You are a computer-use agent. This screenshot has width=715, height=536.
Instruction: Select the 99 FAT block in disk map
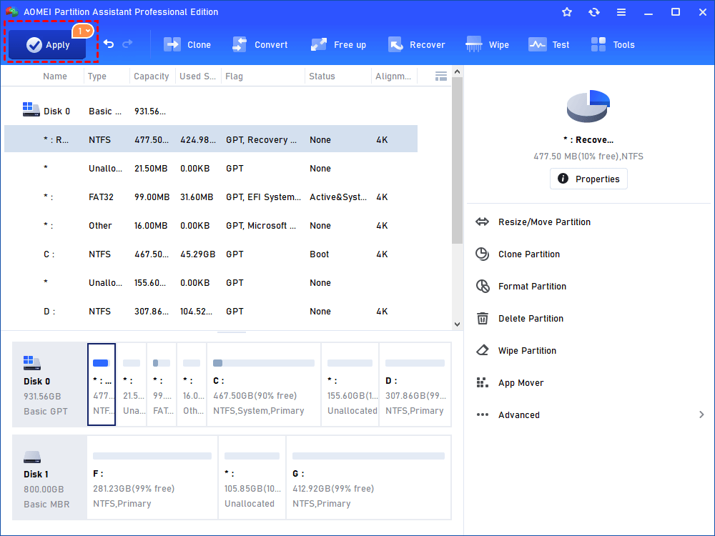(162, 384)
